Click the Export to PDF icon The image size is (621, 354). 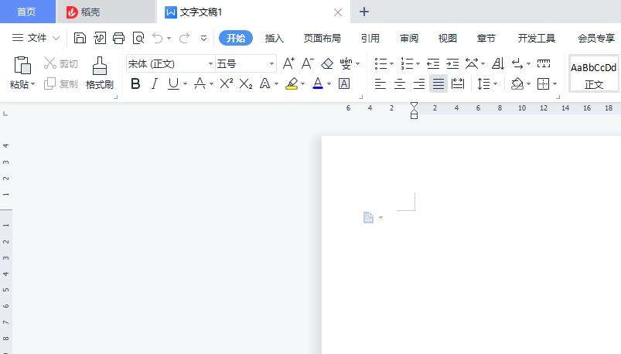(x=100, y=38)
